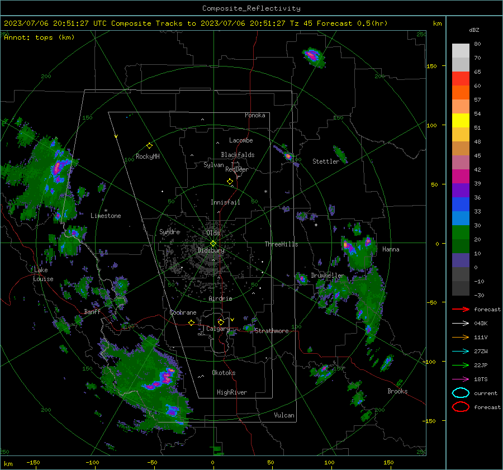Click the cyan 27ZW arrow legend icon

tap(461, 352)
